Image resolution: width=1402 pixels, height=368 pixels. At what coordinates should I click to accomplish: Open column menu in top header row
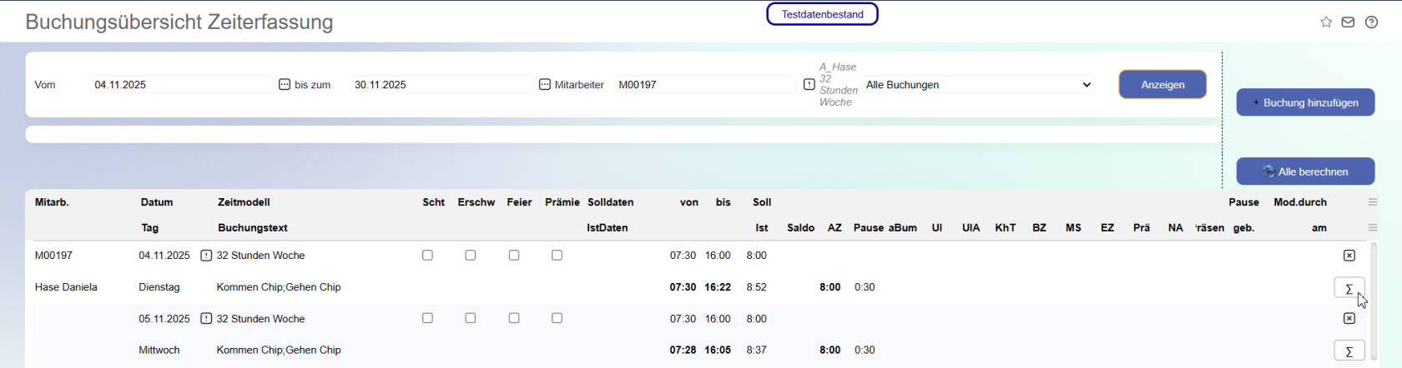point(1373,202)
